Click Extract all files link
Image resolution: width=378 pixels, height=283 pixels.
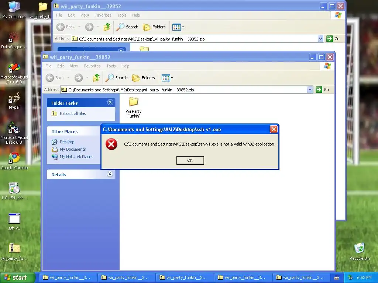(x=73, y=113)
